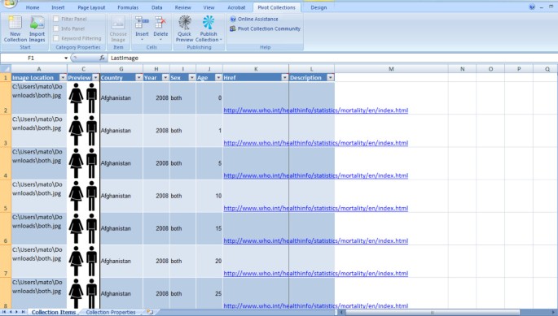The image size is (558, 316).
Task: Enable the Info Panel checkbox
Action: coord(56,28)
